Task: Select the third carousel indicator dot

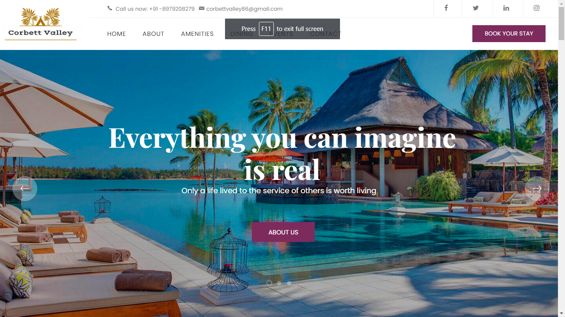Action: coord(289,283)
